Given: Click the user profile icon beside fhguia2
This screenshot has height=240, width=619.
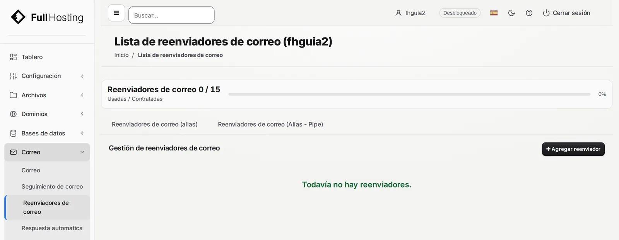Looking at the screenshot, I should pos(398,13).
